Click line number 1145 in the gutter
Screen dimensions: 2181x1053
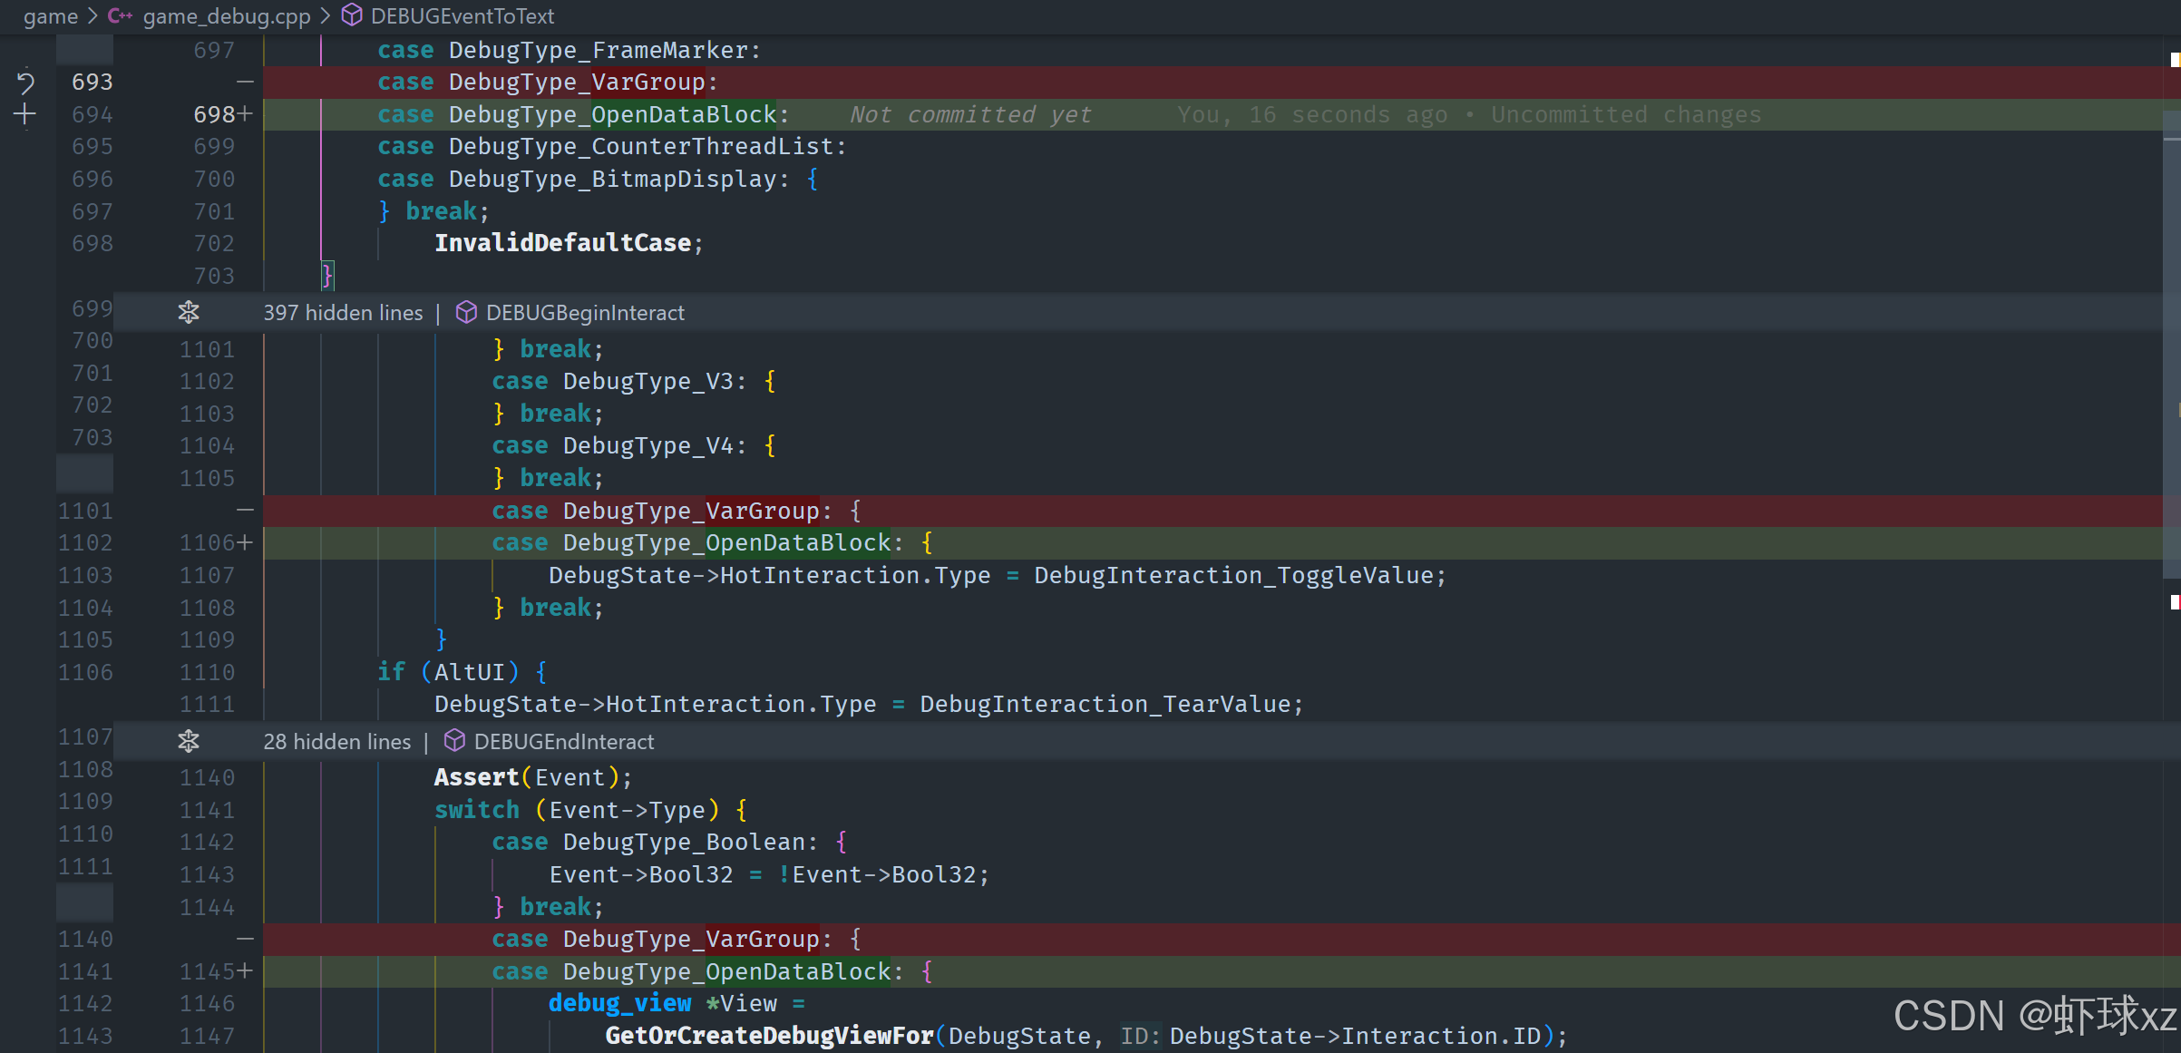pos(207,972)
